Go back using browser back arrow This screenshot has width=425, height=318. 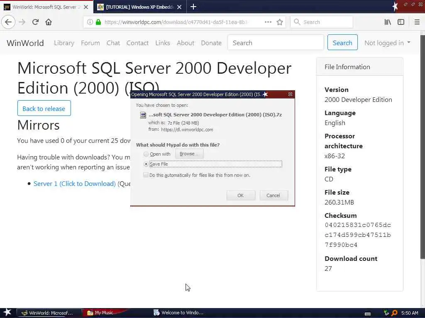(8, 22)
